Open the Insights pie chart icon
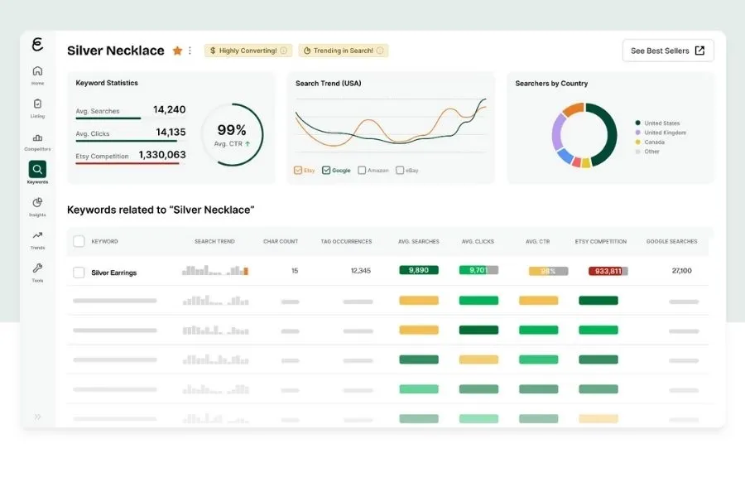Viewport: 745px width, 497px height. pyautogui.click(x=37, y=203)
